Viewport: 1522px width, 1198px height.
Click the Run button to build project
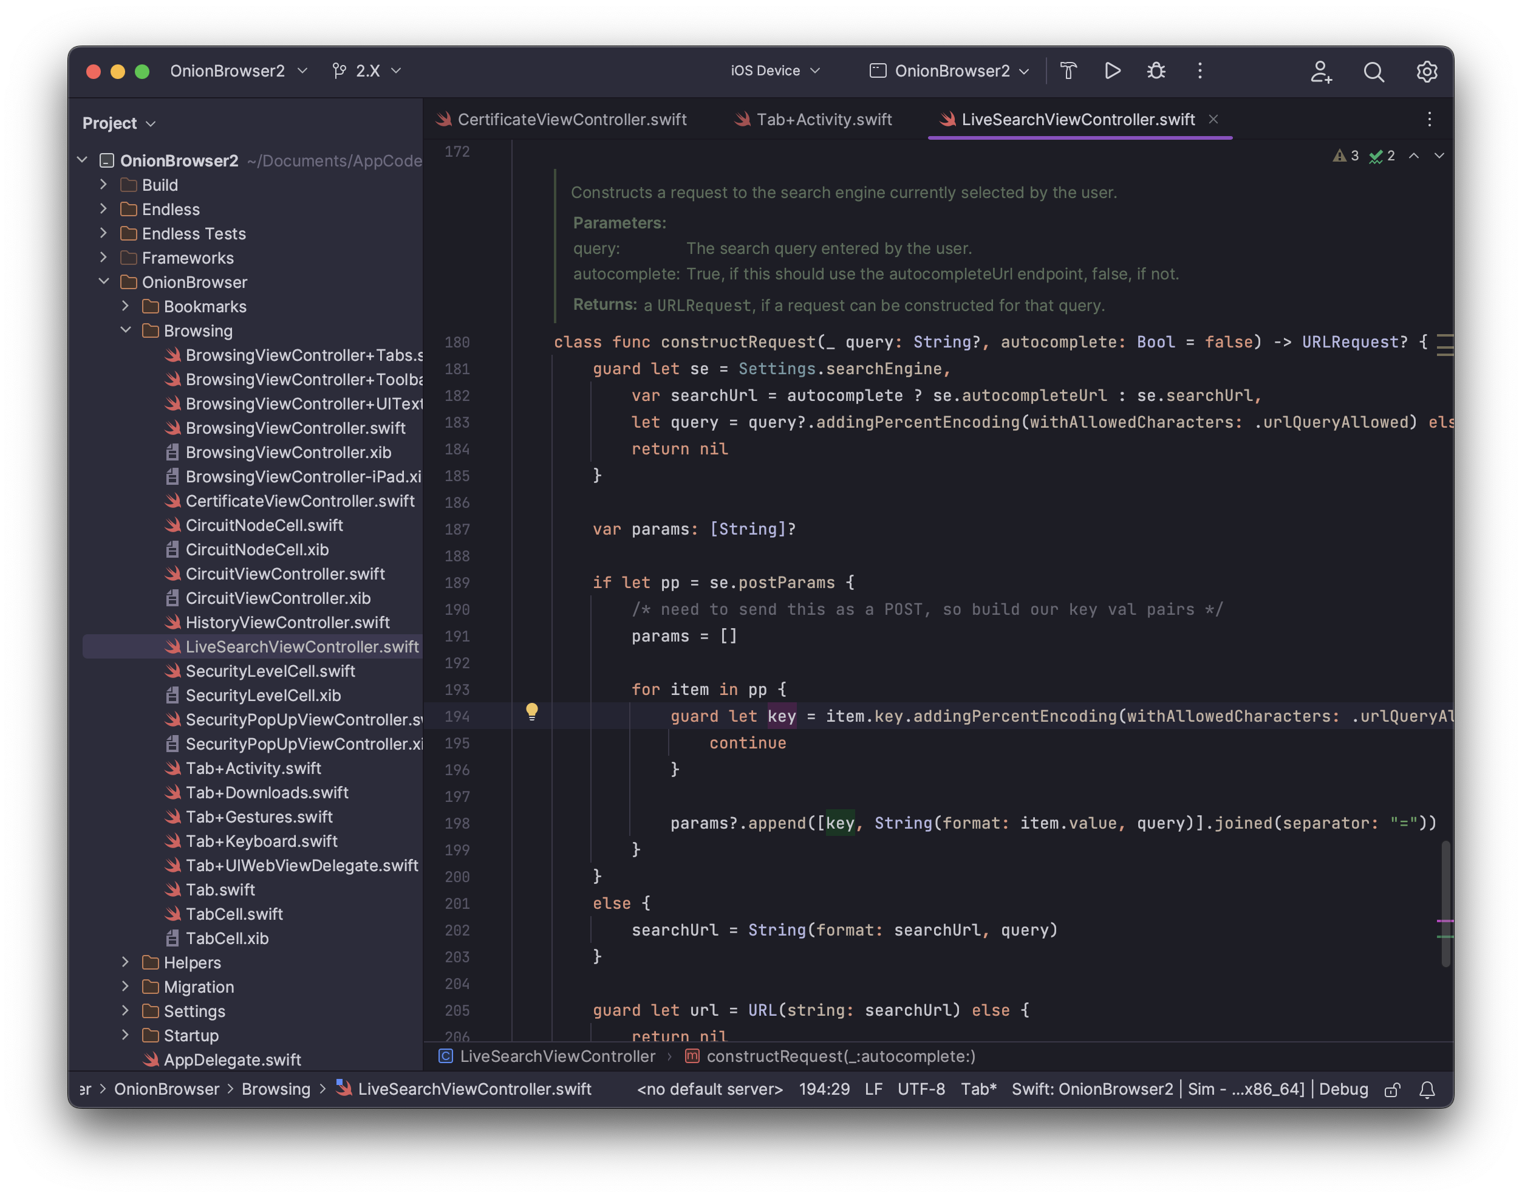pyautogui.click(x=1111, y=70)
